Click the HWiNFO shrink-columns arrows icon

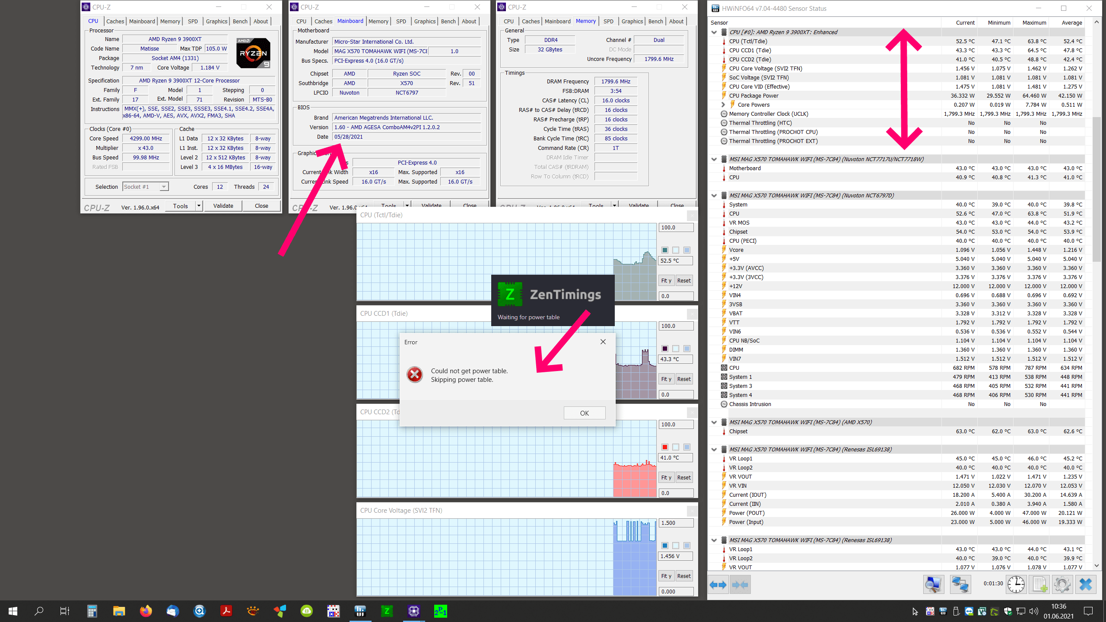(x=740, y=585)
